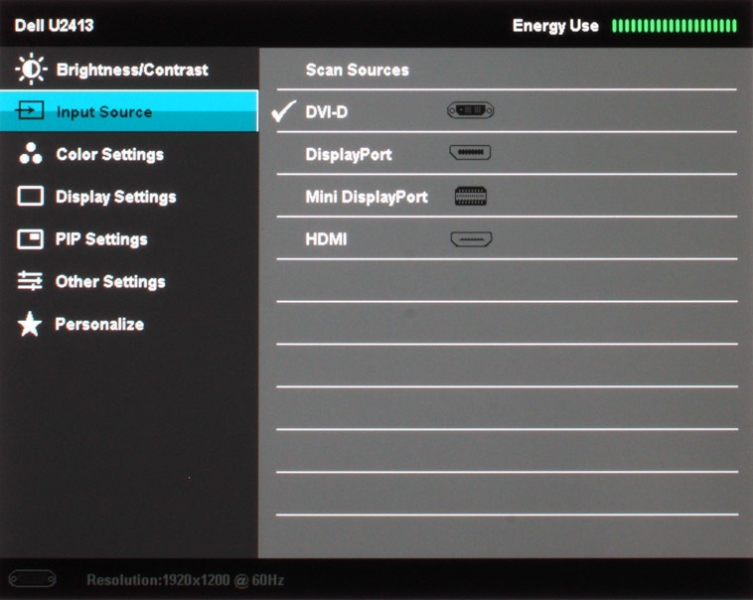
Task: Click the HDMI connector icon
Action: 471,238
